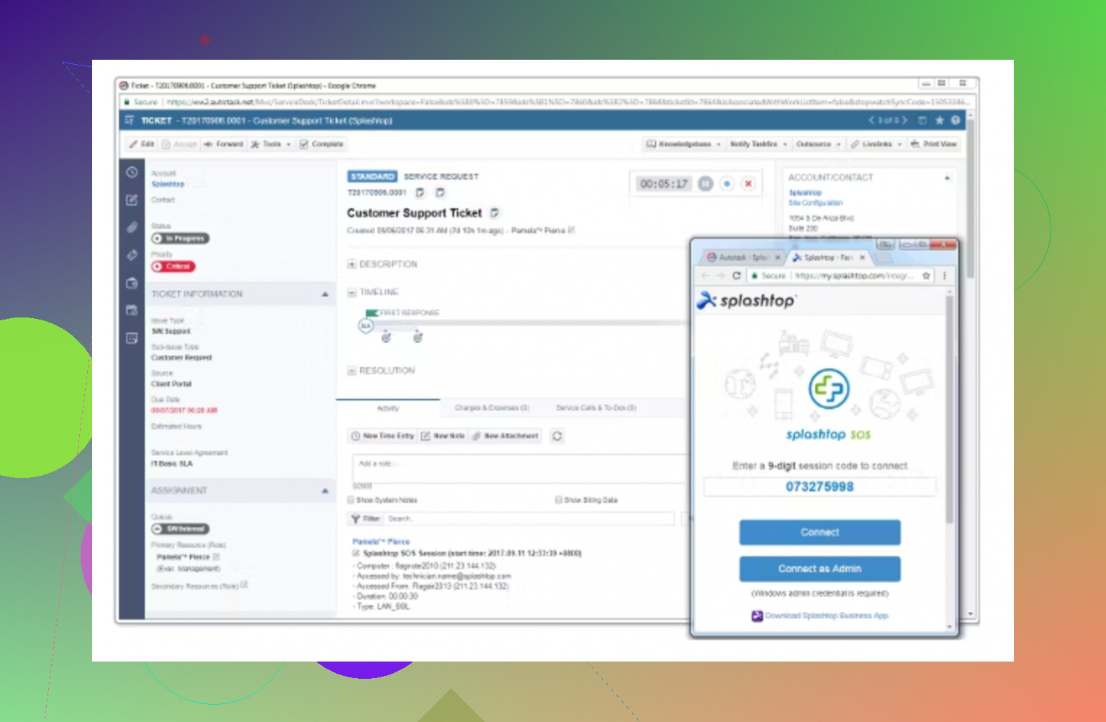Reload the Splashtop browser page
The image size is (1106, 722).
[x=736, y=276]
